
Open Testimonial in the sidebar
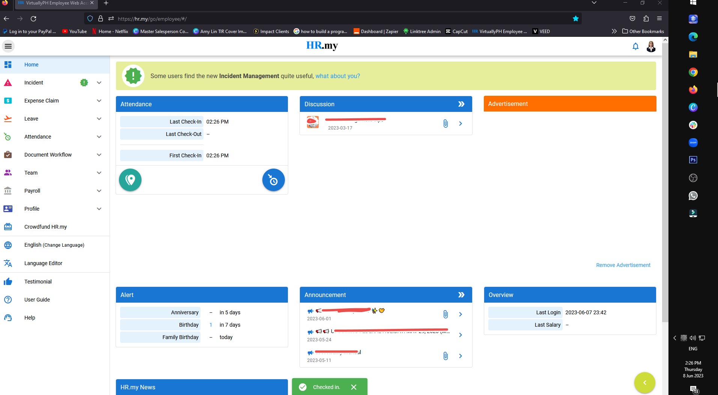[x=55, y=282]
